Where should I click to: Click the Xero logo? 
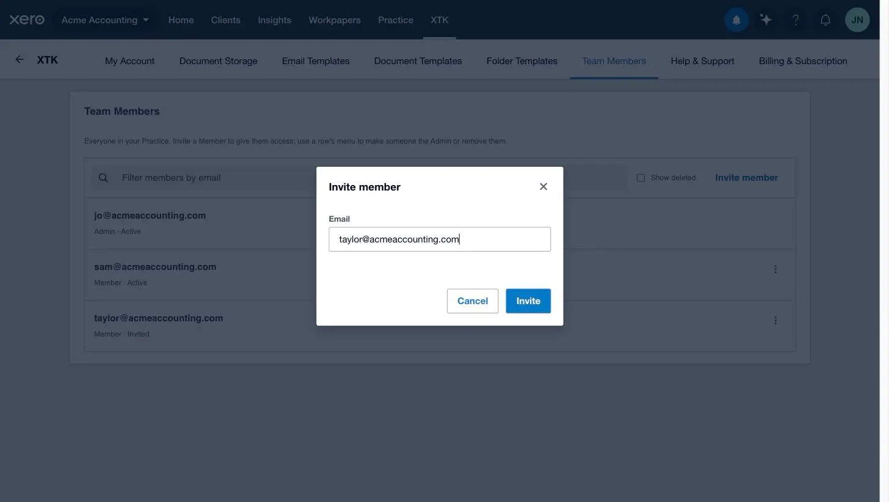27,20
